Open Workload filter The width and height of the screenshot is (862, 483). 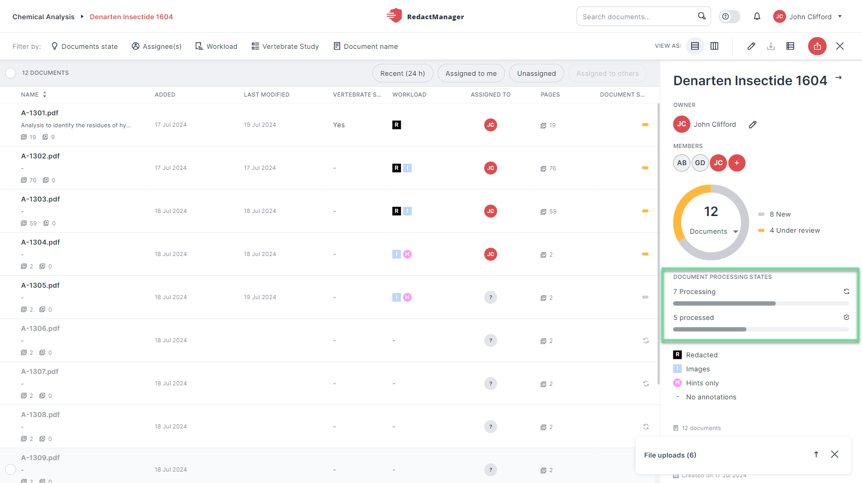216,46
